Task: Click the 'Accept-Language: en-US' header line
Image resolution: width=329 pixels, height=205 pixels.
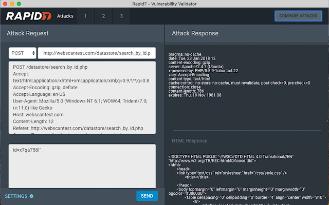Action: tap(39, 94)
